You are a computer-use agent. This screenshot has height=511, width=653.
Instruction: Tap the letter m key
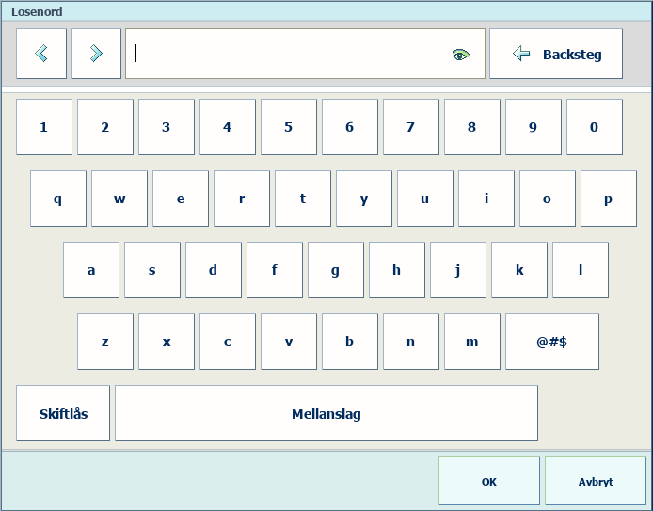472,342
